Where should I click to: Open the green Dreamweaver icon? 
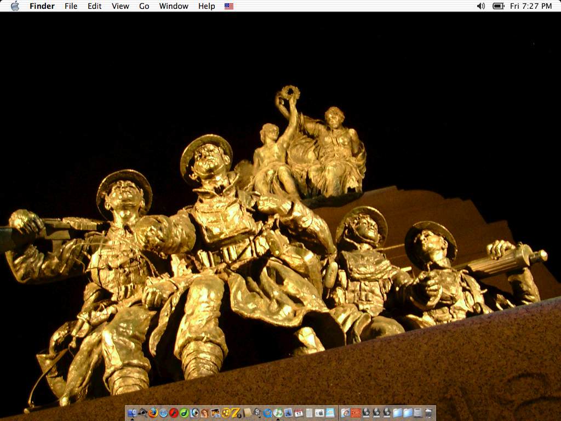click(x=184, y=413)
